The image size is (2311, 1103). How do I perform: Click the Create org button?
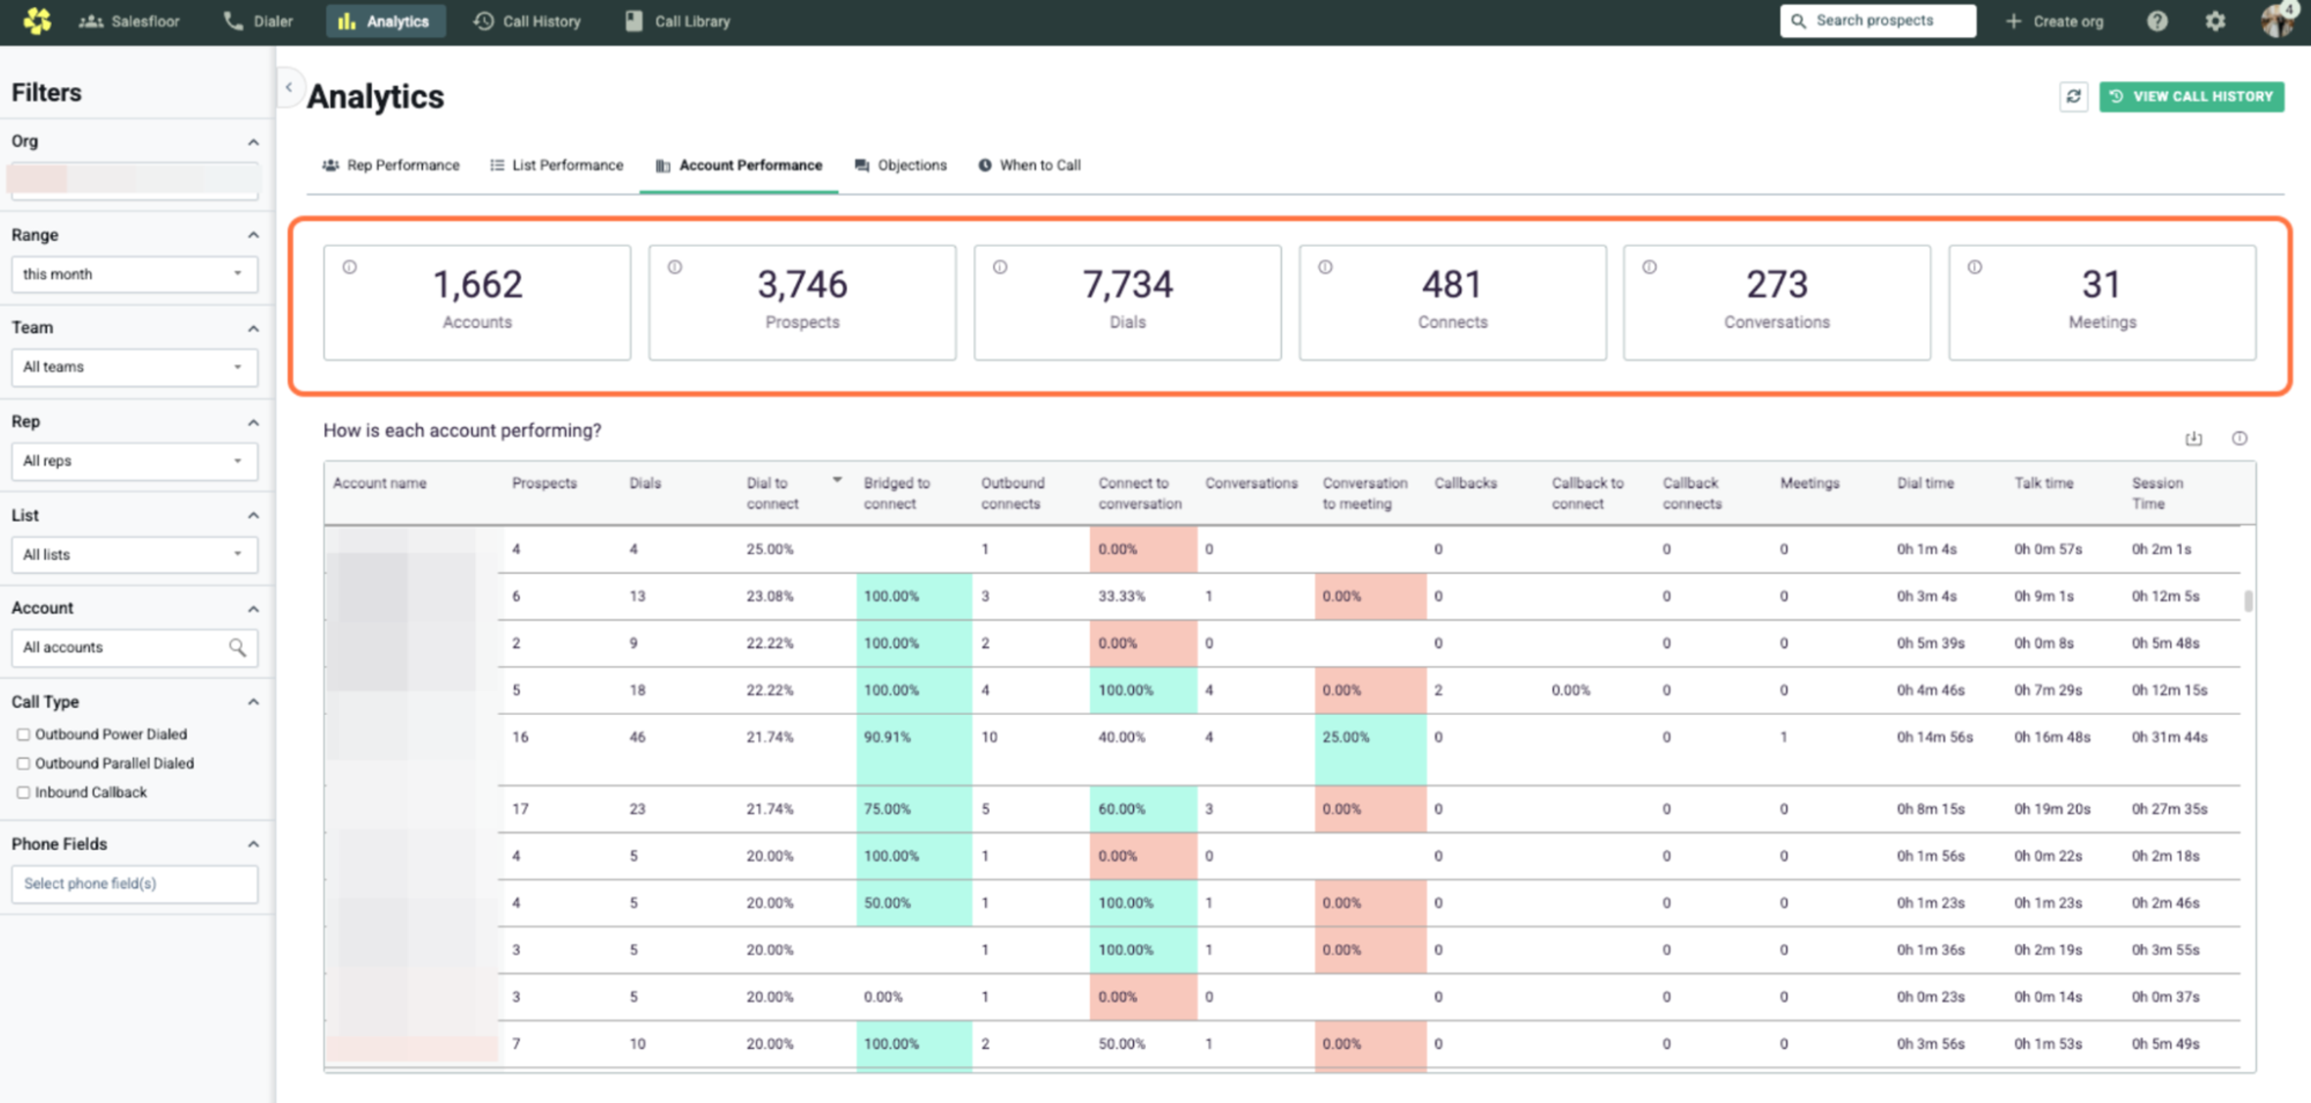pyautogui.click(x=2055, y=20)
